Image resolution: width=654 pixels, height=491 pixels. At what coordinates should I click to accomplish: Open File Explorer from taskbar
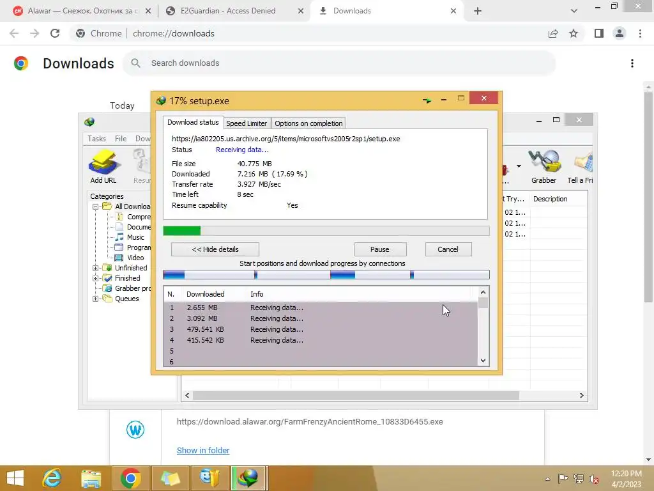pyautogui.click(x=91, y=478)
